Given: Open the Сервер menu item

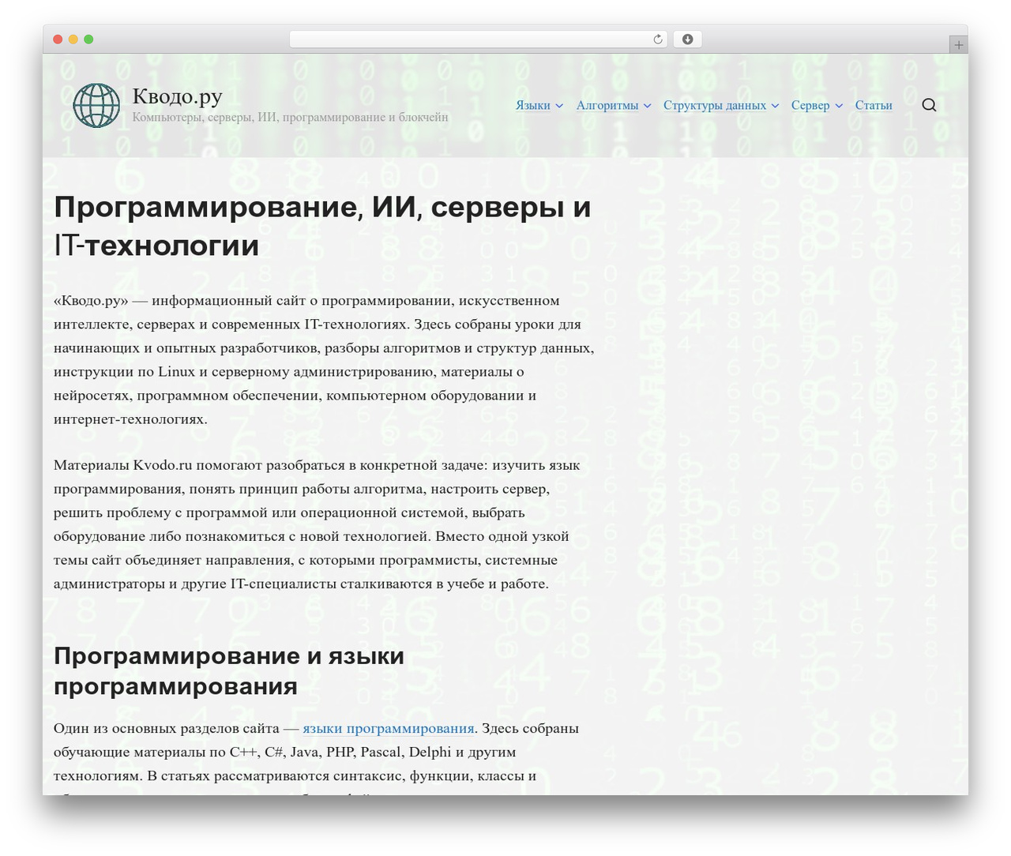Looking at the screenshot, I should tap(810, 105).
